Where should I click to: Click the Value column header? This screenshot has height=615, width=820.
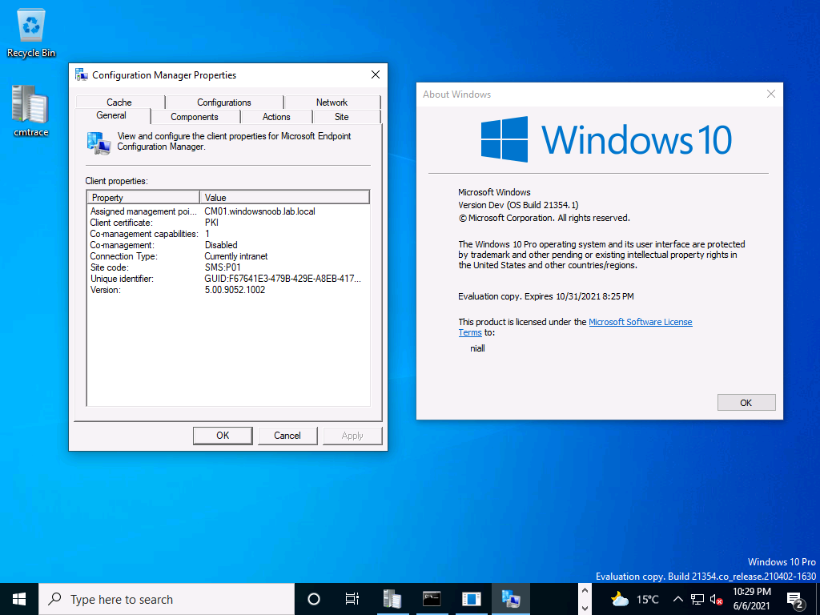284,198
